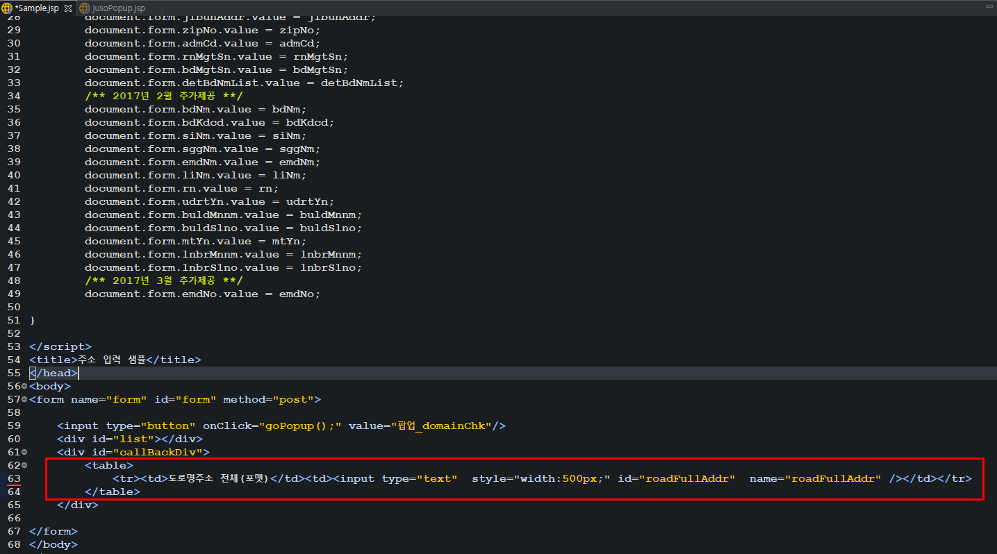Click the globe file icon on the jusoPopup.jsp tab
The width and height of the screenshot is (997, 554).
point(84,8)
